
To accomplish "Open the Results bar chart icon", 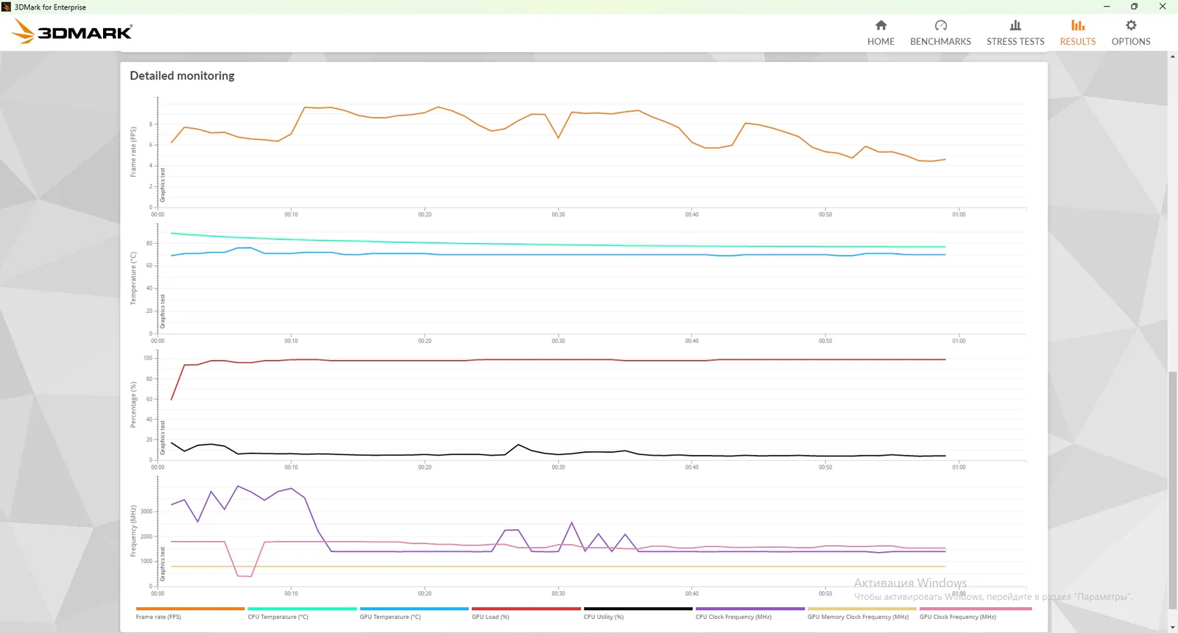I will [x=1078, y=26].
